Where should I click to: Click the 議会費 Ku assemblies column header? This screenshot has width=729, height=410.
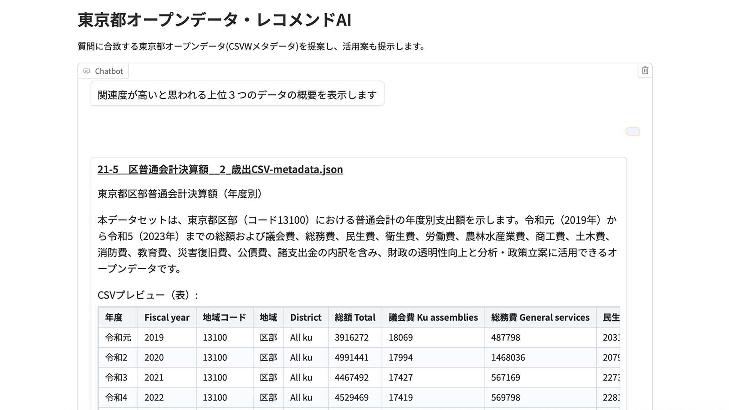(x=433, y=318)
